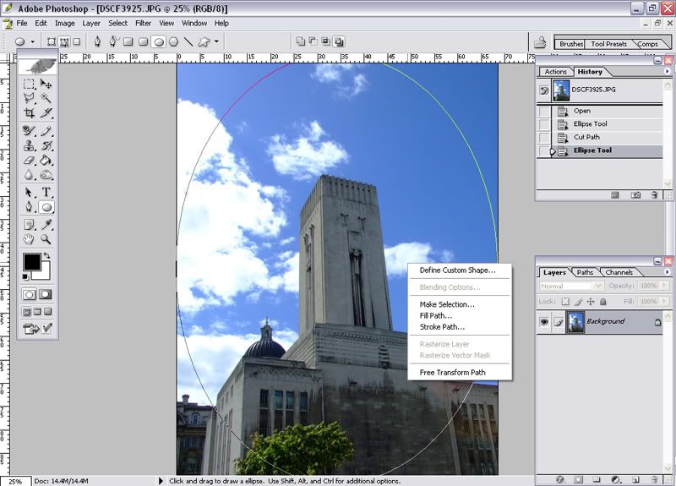Add layer style icon in Layers panel
This screenshot has width=676, height=486.
(x=560, y=479)
